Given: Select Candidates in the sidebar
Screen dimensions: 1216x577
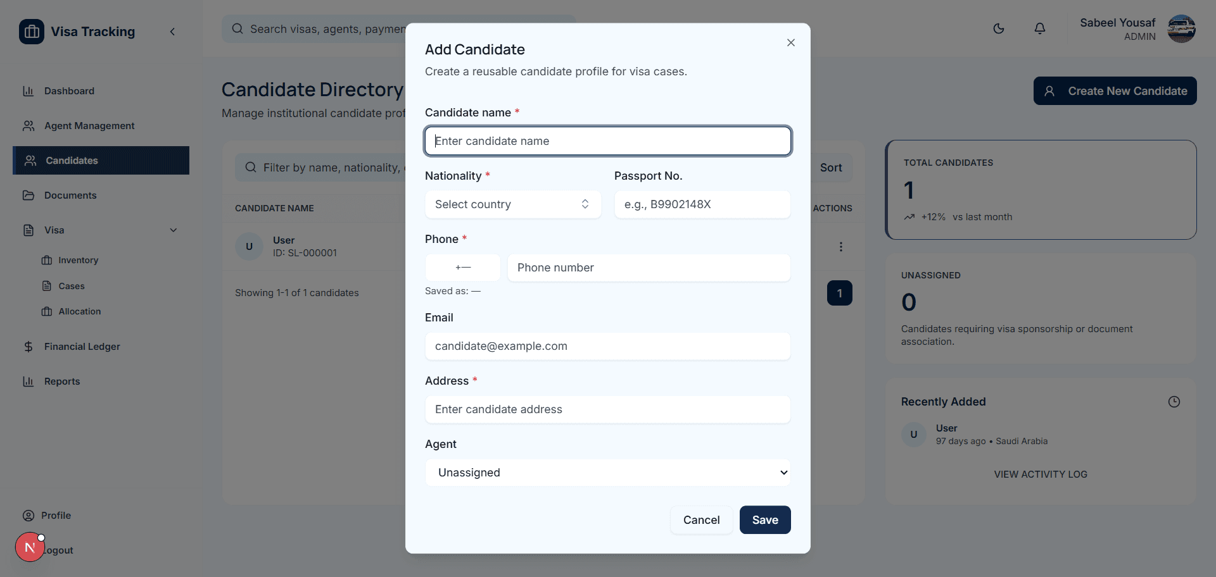Looking at the screenshot, I should [101, 161].
